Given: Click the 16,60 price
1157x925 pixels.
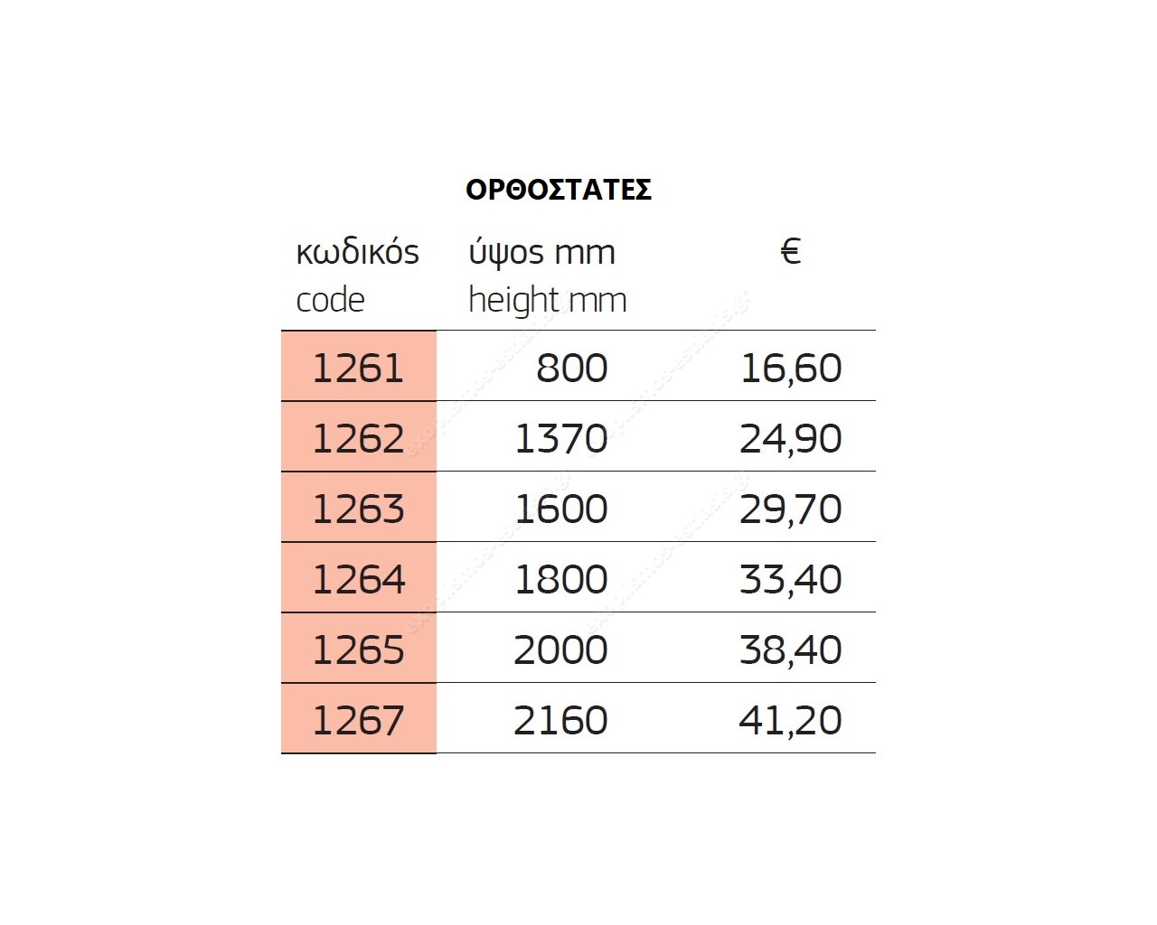Looking at the screenshot, I should click(x=791, y=368).
